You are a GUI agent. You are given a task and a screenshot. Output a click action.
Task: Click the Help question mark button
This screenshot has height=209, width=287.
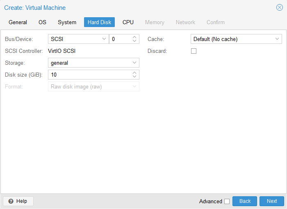pos(18,201)
